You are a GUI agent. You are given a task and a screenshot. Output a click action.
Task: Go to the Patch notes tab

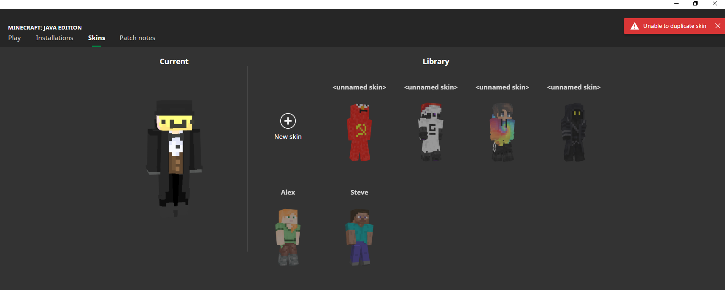pos(137,38)
